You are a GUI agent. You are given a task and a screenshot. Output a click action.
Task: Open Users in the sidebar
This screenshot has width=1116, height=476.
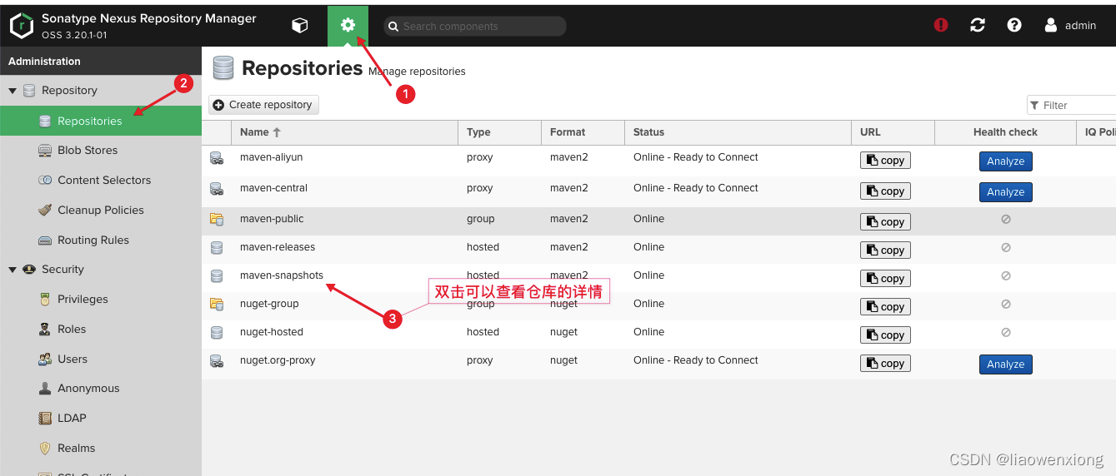coord(101,359)
